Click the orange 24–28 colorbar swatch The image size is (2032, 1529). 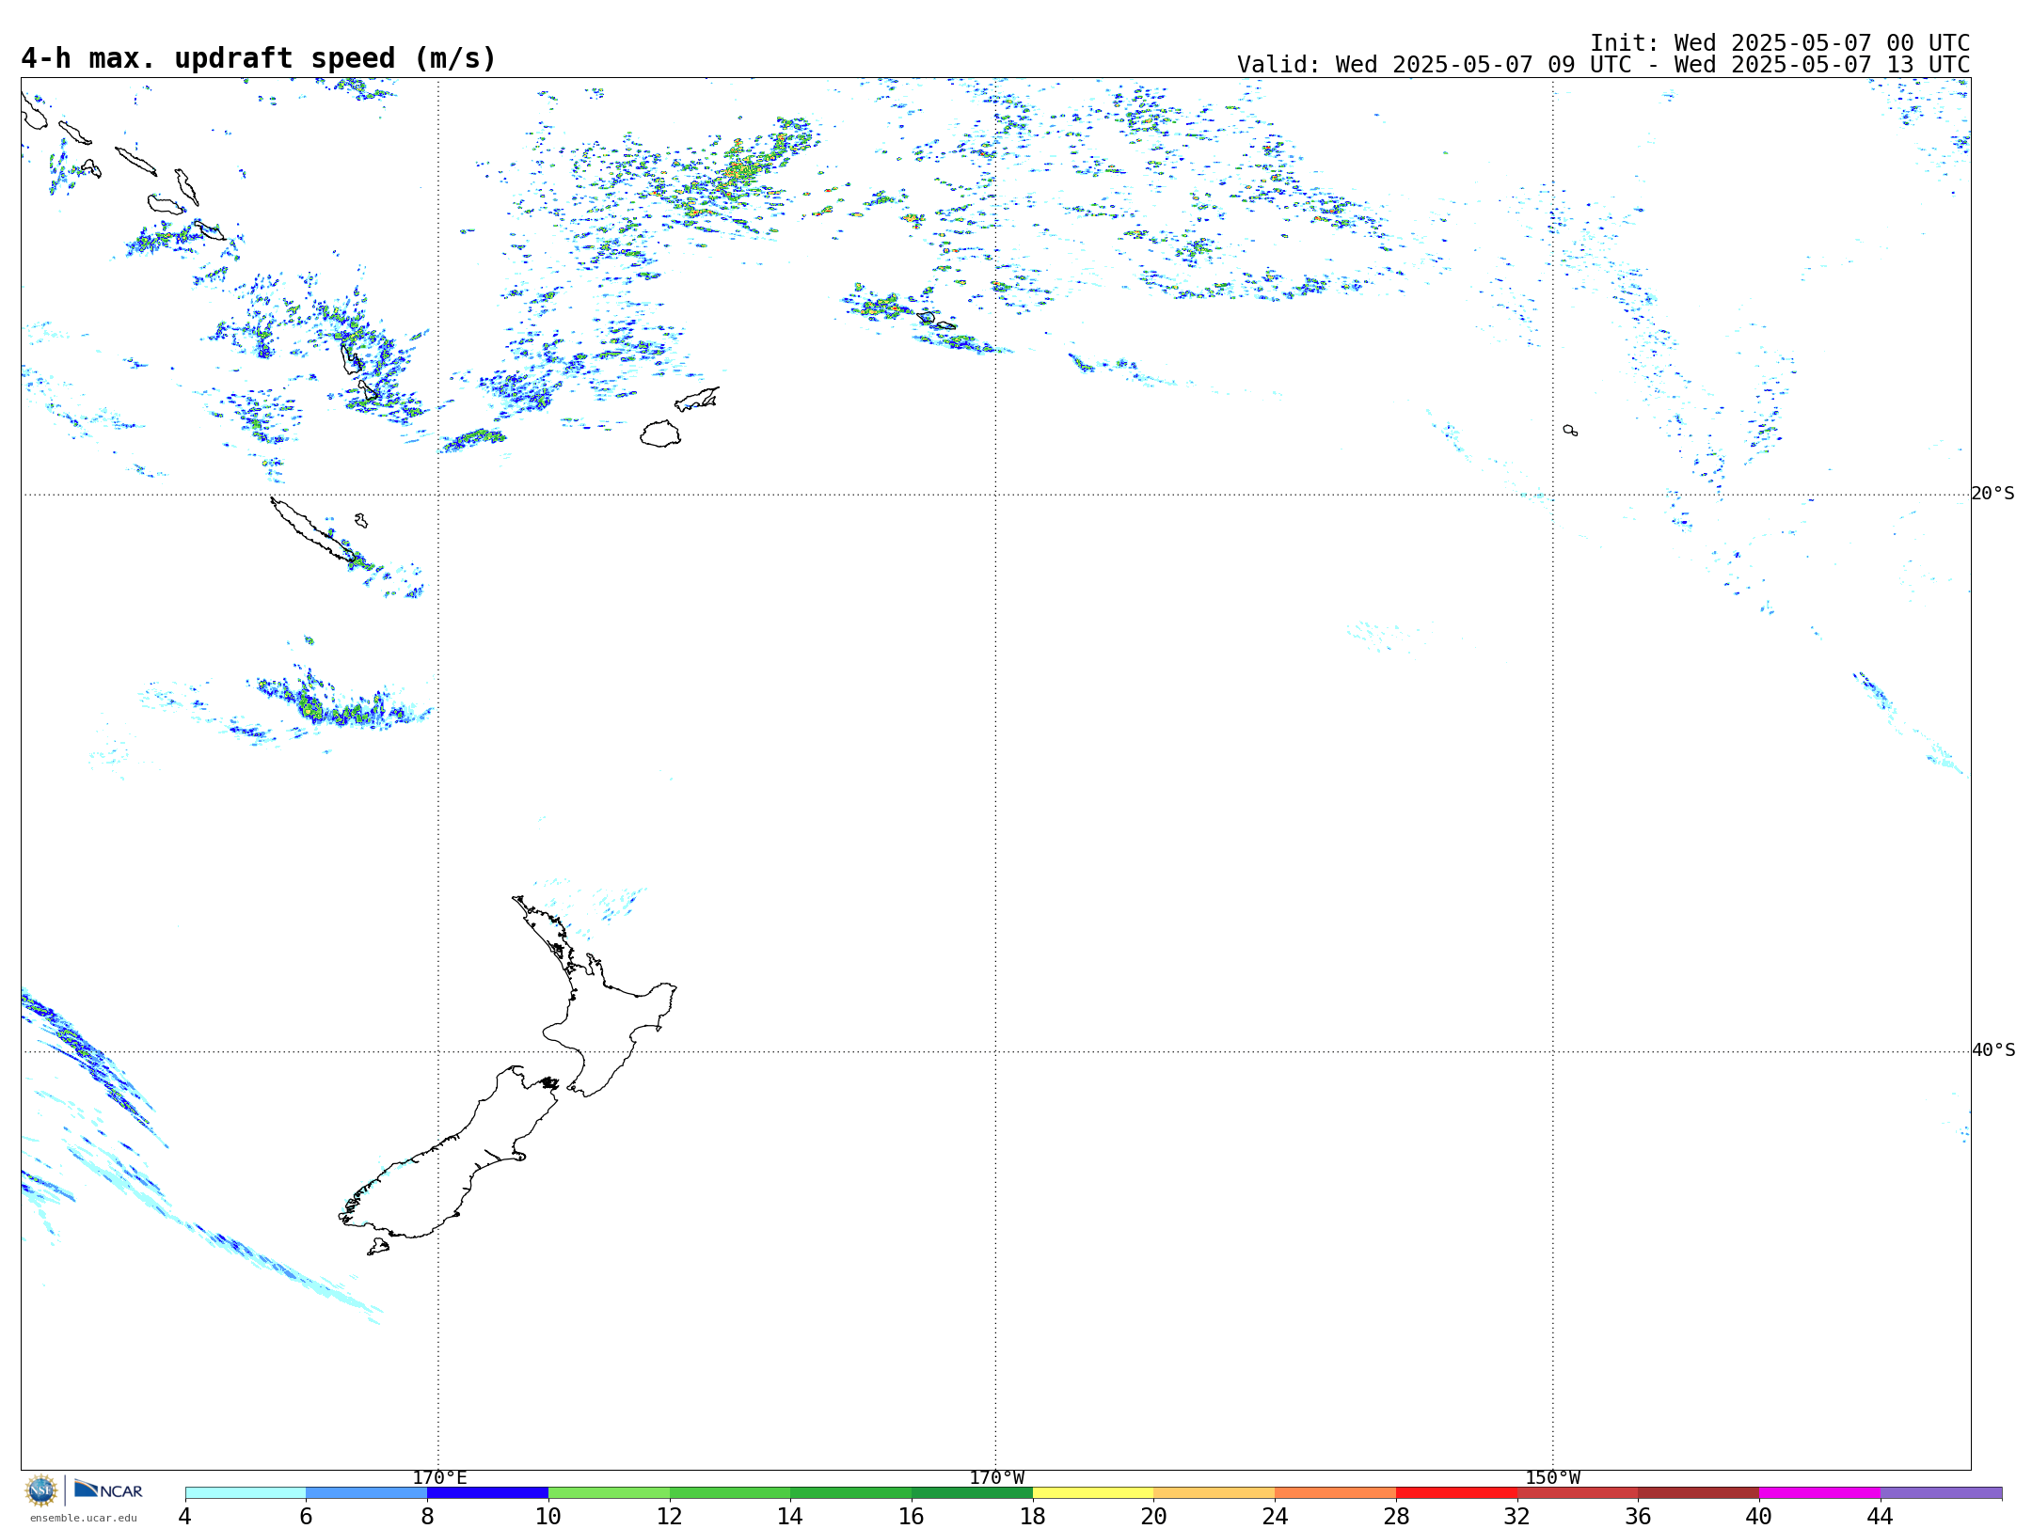(1336, 1493)
